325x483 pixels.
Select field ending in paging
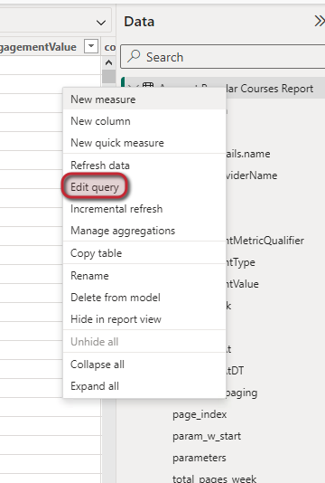click(x=241, y=393)
